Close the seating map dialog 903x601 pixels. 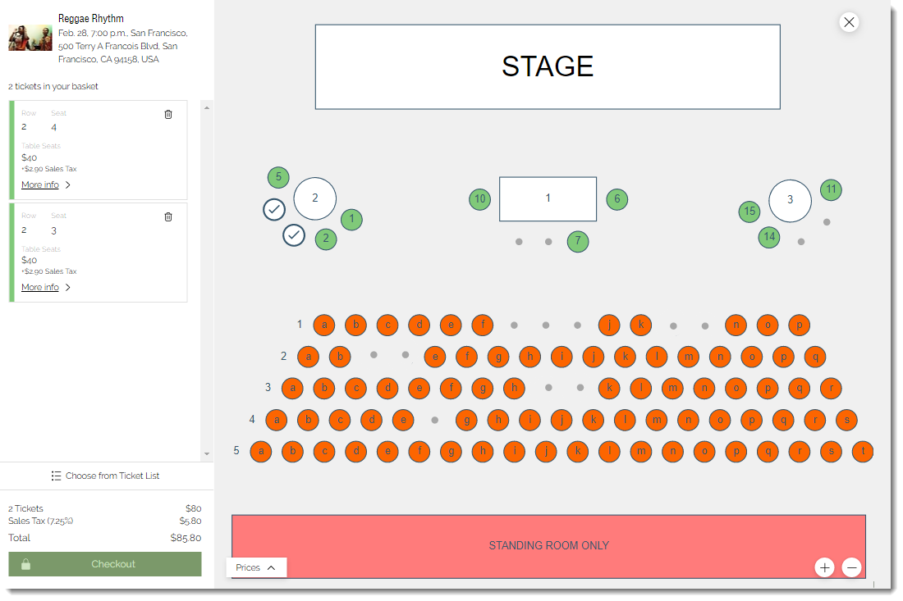coord(849,22)
